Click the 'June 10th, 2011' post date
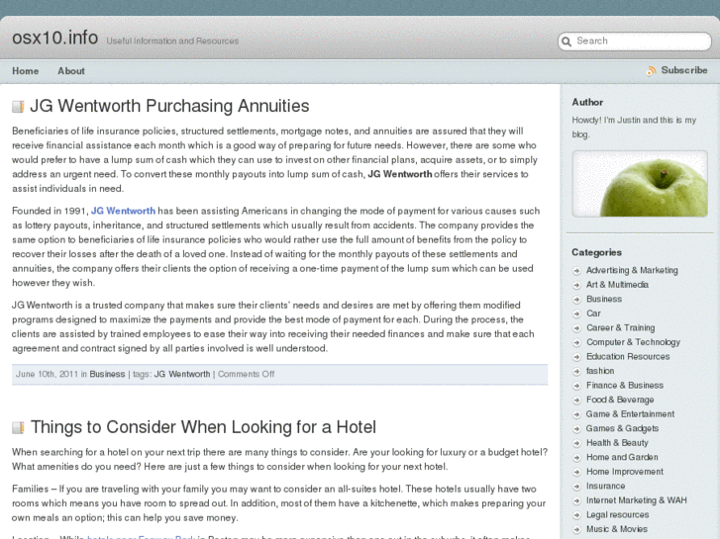Image resolution: width=720 pixels, height=539 pixels. (x=47, y=374)
